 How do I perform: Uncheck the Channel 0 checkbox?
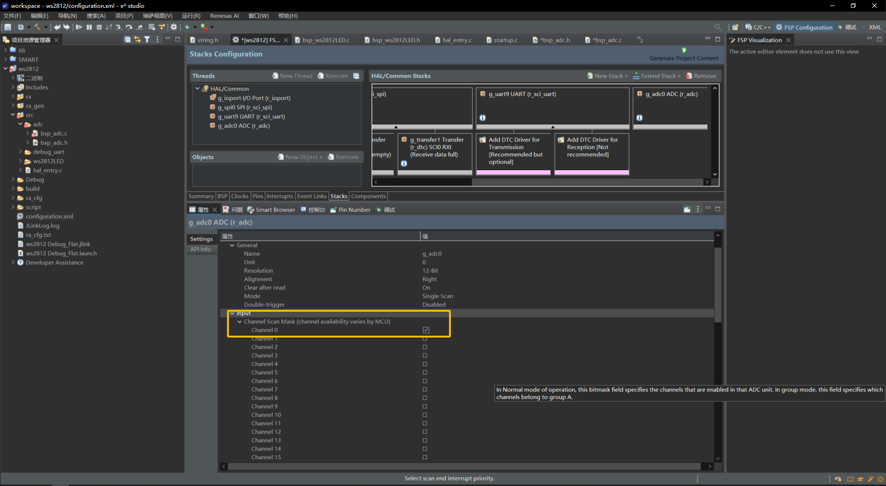coord(426,330)
